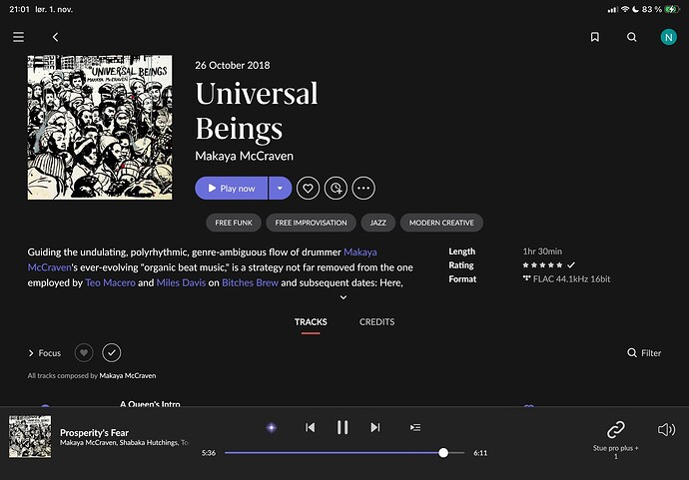Open zone picker Stue pro plus
The image size is (689, 480).
coord(616,439)
